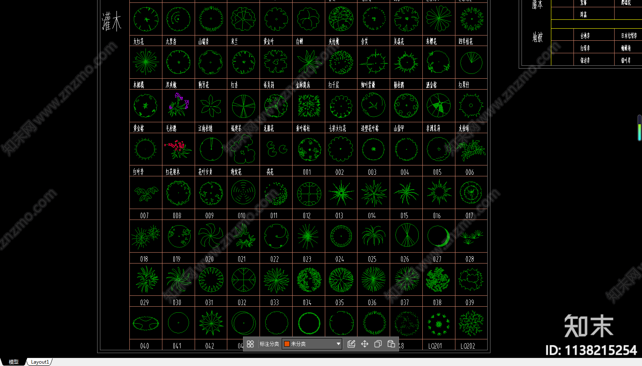Switch to the Layout1 tab

pyautogui.click(x=40, y=362)
